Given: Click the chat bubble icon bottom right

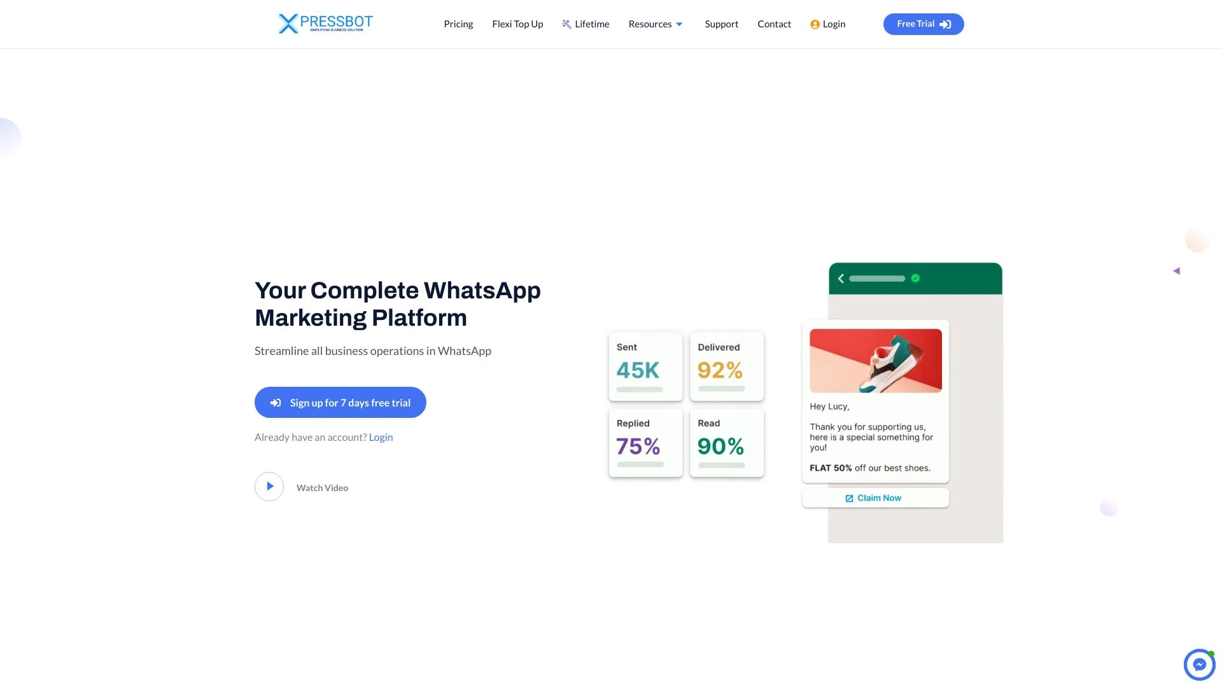Looking at the screenshot, I should tap(1199, 663).
